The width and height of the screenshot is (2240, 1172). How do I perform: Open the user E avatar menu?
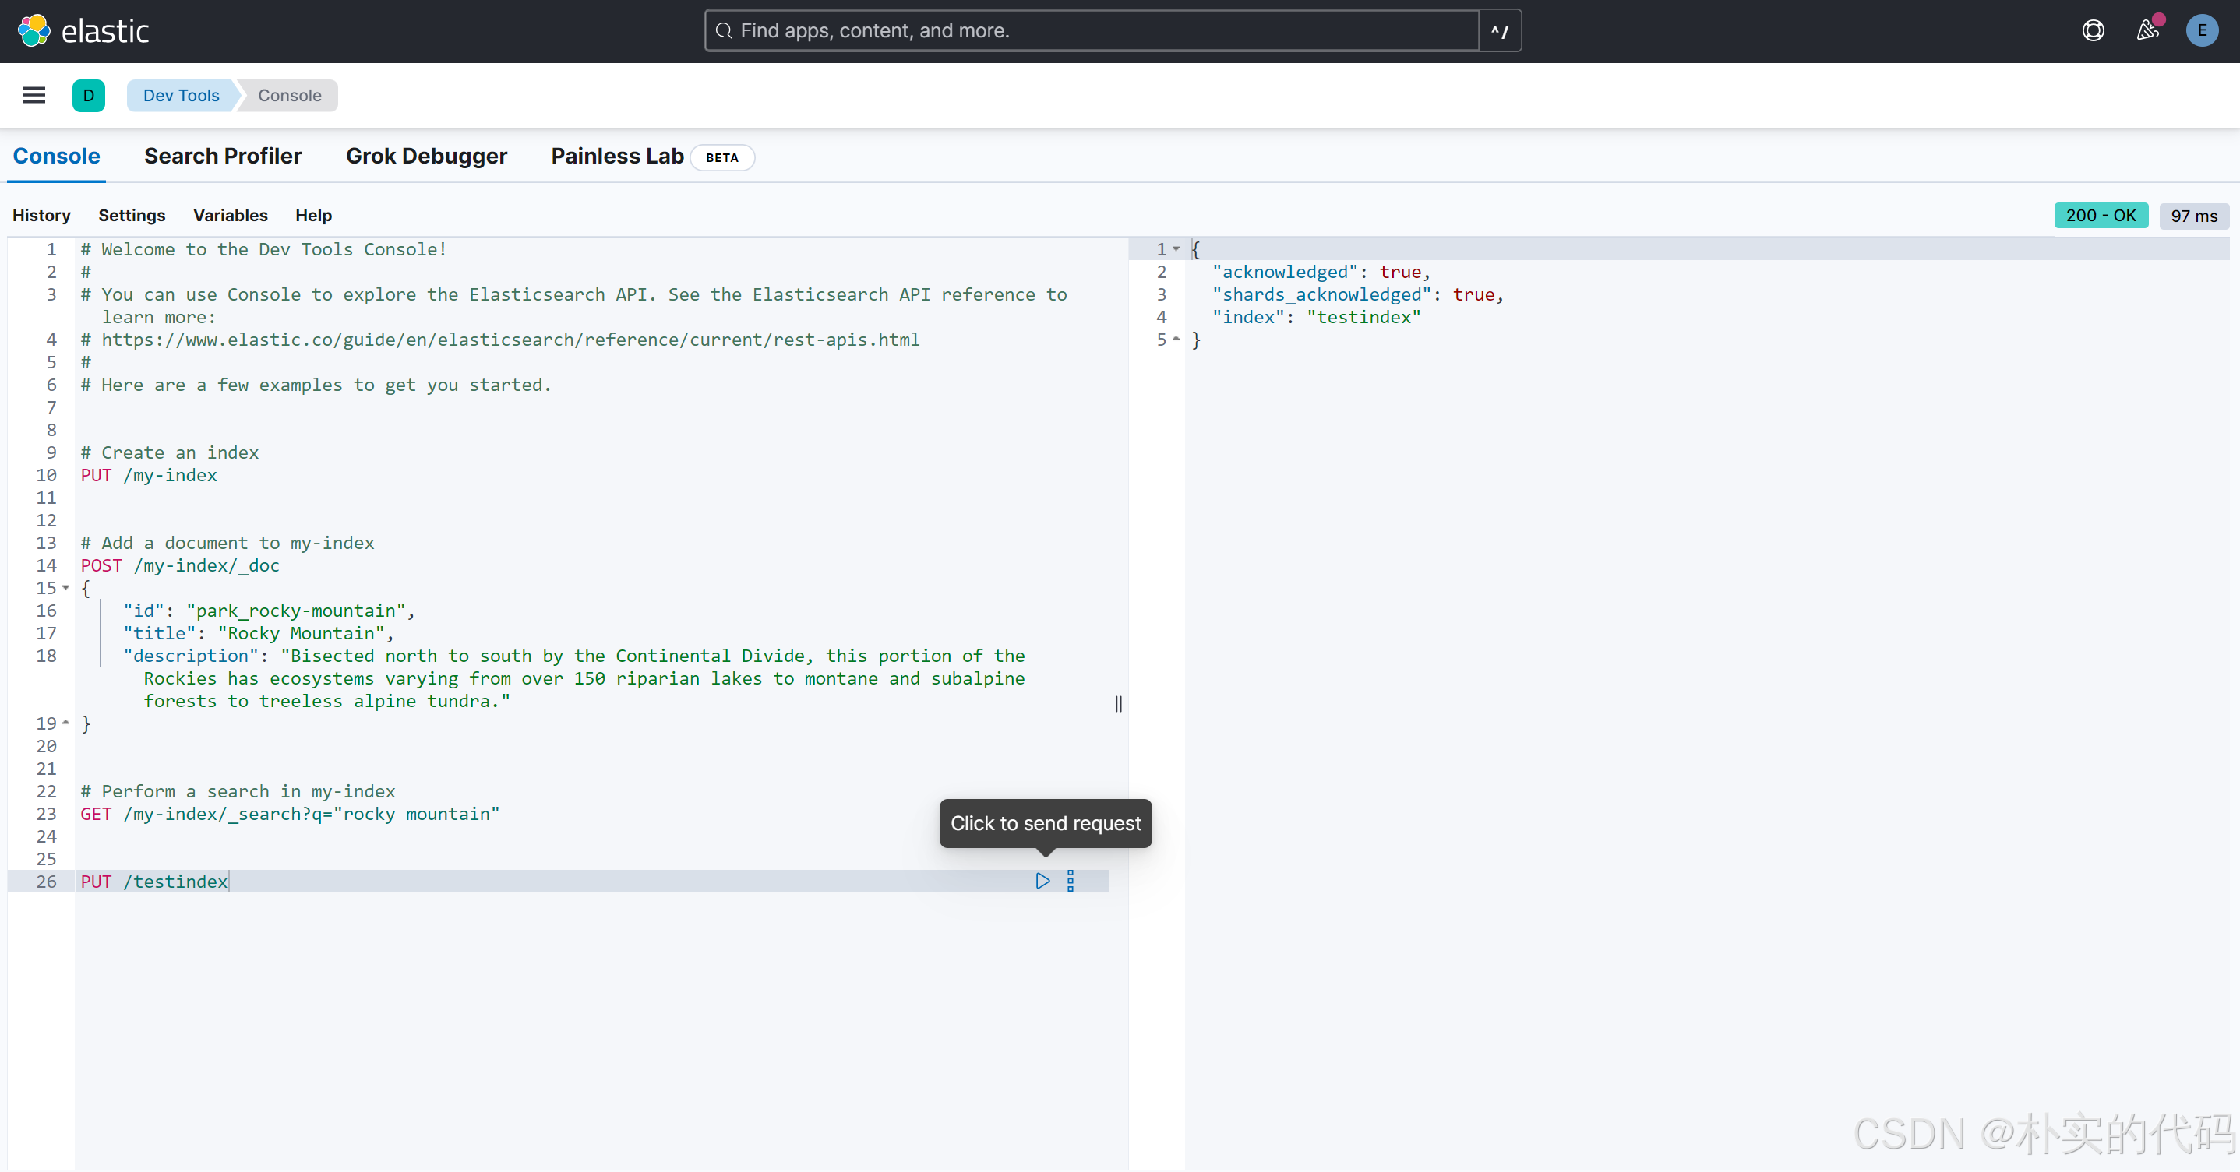2202,31
